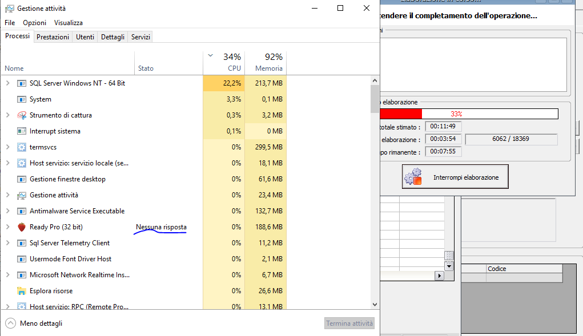
Task: Sort processes by Nome column header
Action: [68, 63]
